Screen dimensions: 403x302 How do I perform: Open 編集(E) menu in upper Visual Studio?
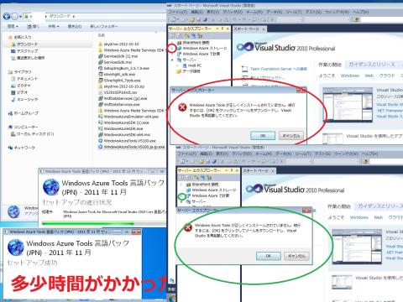tap(196, 12)
